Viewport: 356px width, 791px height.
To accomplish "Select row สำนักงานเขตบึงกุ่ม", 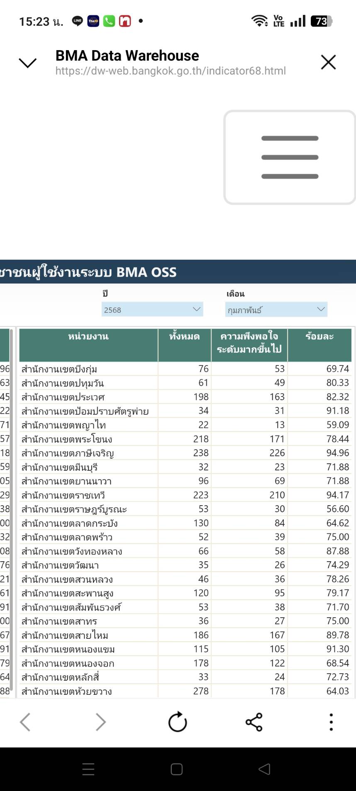I will [185, 369].
